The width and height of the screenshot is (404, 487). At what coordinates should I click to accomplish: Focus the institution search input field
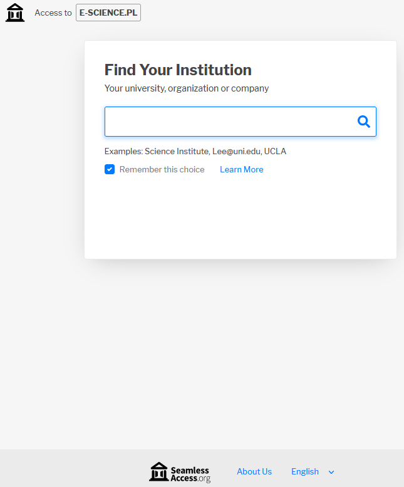[x=241, y=122]
